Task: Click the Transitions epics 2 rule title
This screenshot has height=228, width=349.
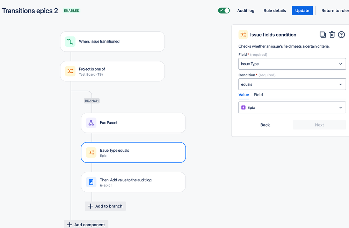Action: 30,11
